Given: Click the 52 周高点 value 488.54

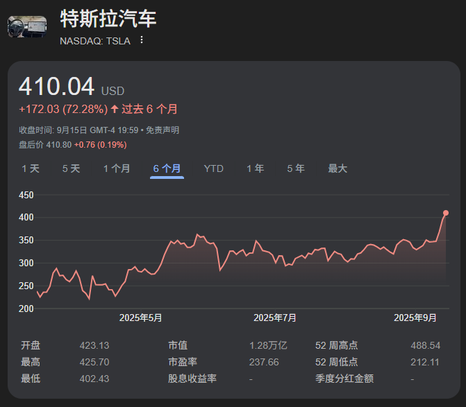Looking at the screenshot, I should [425, 345].
